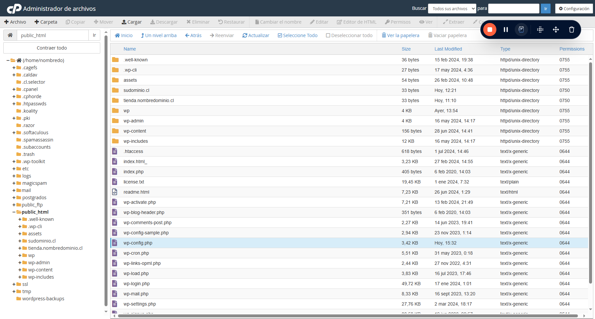Go Un nivel arriba
595x319 pixels.
(159, 35)
